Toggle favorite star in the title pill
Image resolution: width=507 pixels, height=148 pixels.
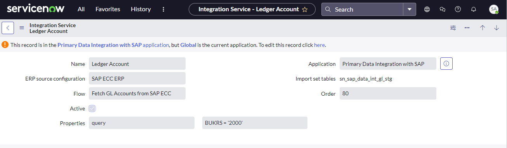coord(305,9)
